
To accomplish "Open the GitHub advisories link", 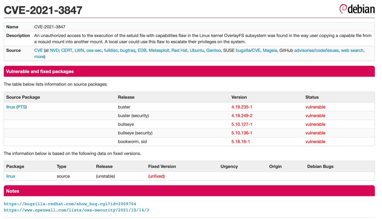I will pos(304,50).
